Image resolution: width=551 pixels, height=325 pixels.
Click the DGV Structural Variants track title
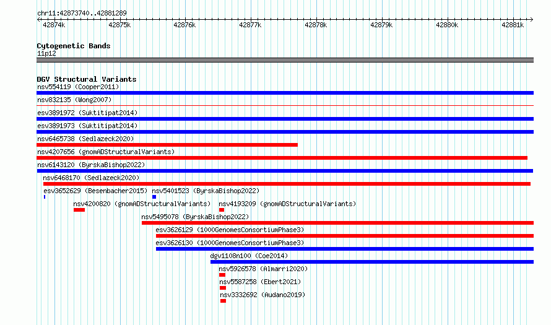87,79
